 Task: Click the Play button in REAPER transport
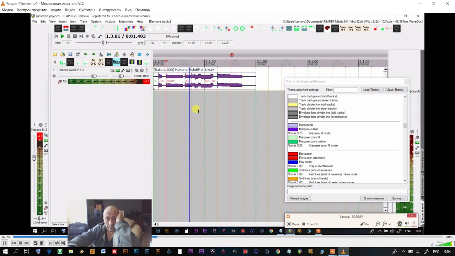click(x=62, y=36)
